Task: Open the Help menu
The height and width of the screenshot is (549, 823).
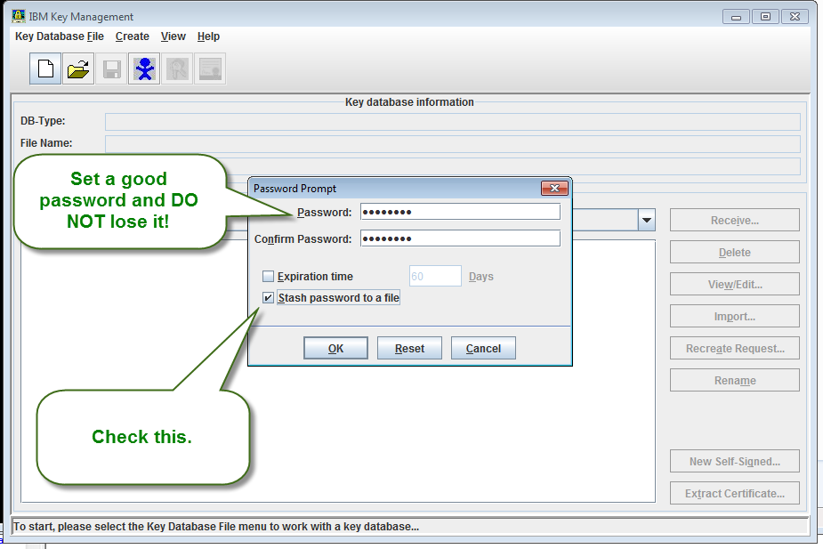Action: 208,36
